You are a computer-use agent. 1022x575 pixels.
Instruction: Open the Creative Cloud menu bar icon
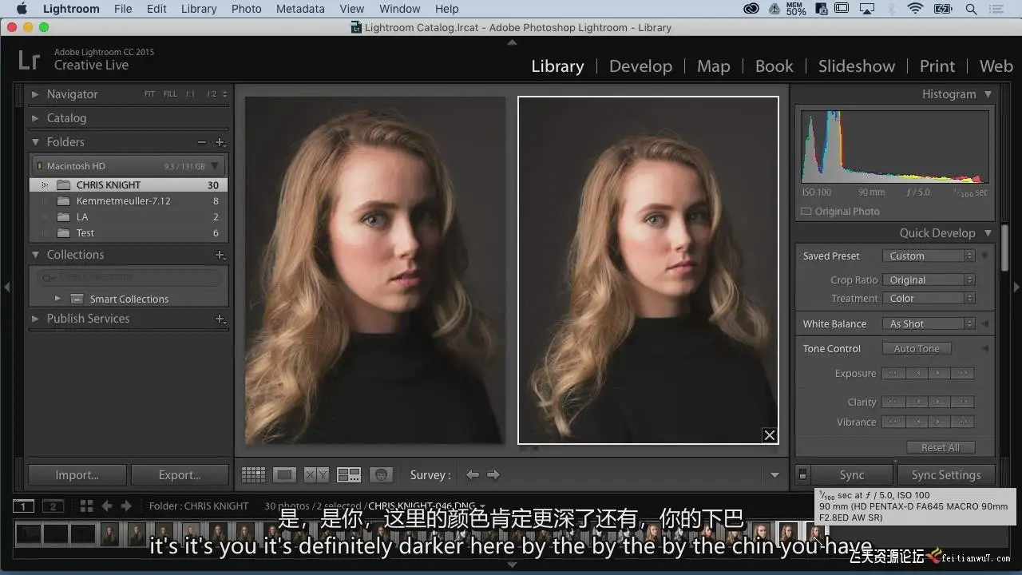751,9
